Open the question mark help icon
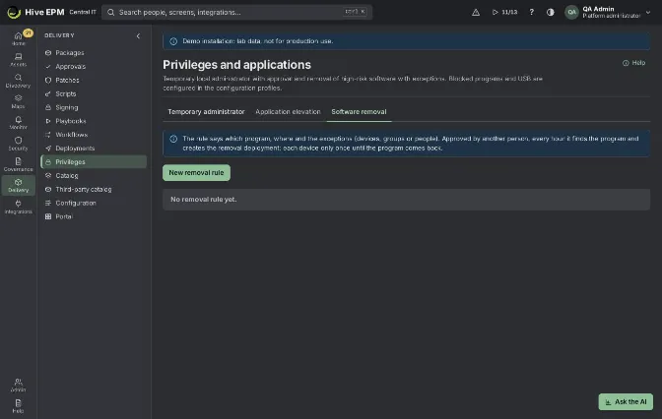This screenshot has width=662, height=419. [532, 12]
